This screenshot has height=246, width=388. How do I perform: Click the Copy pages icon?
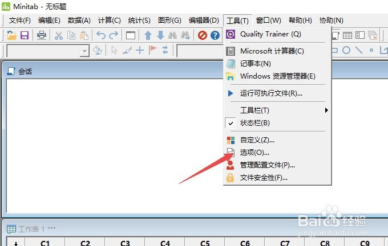click(x=71, y=35)
